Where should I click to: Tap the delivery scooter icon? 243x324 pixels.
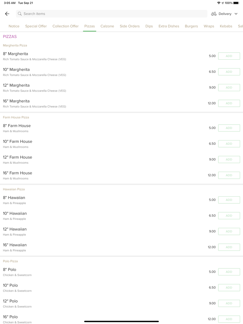pyautogui.click(x=214, y=14)
